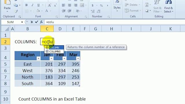Increase font size with Grow Font

pos(49,5)
